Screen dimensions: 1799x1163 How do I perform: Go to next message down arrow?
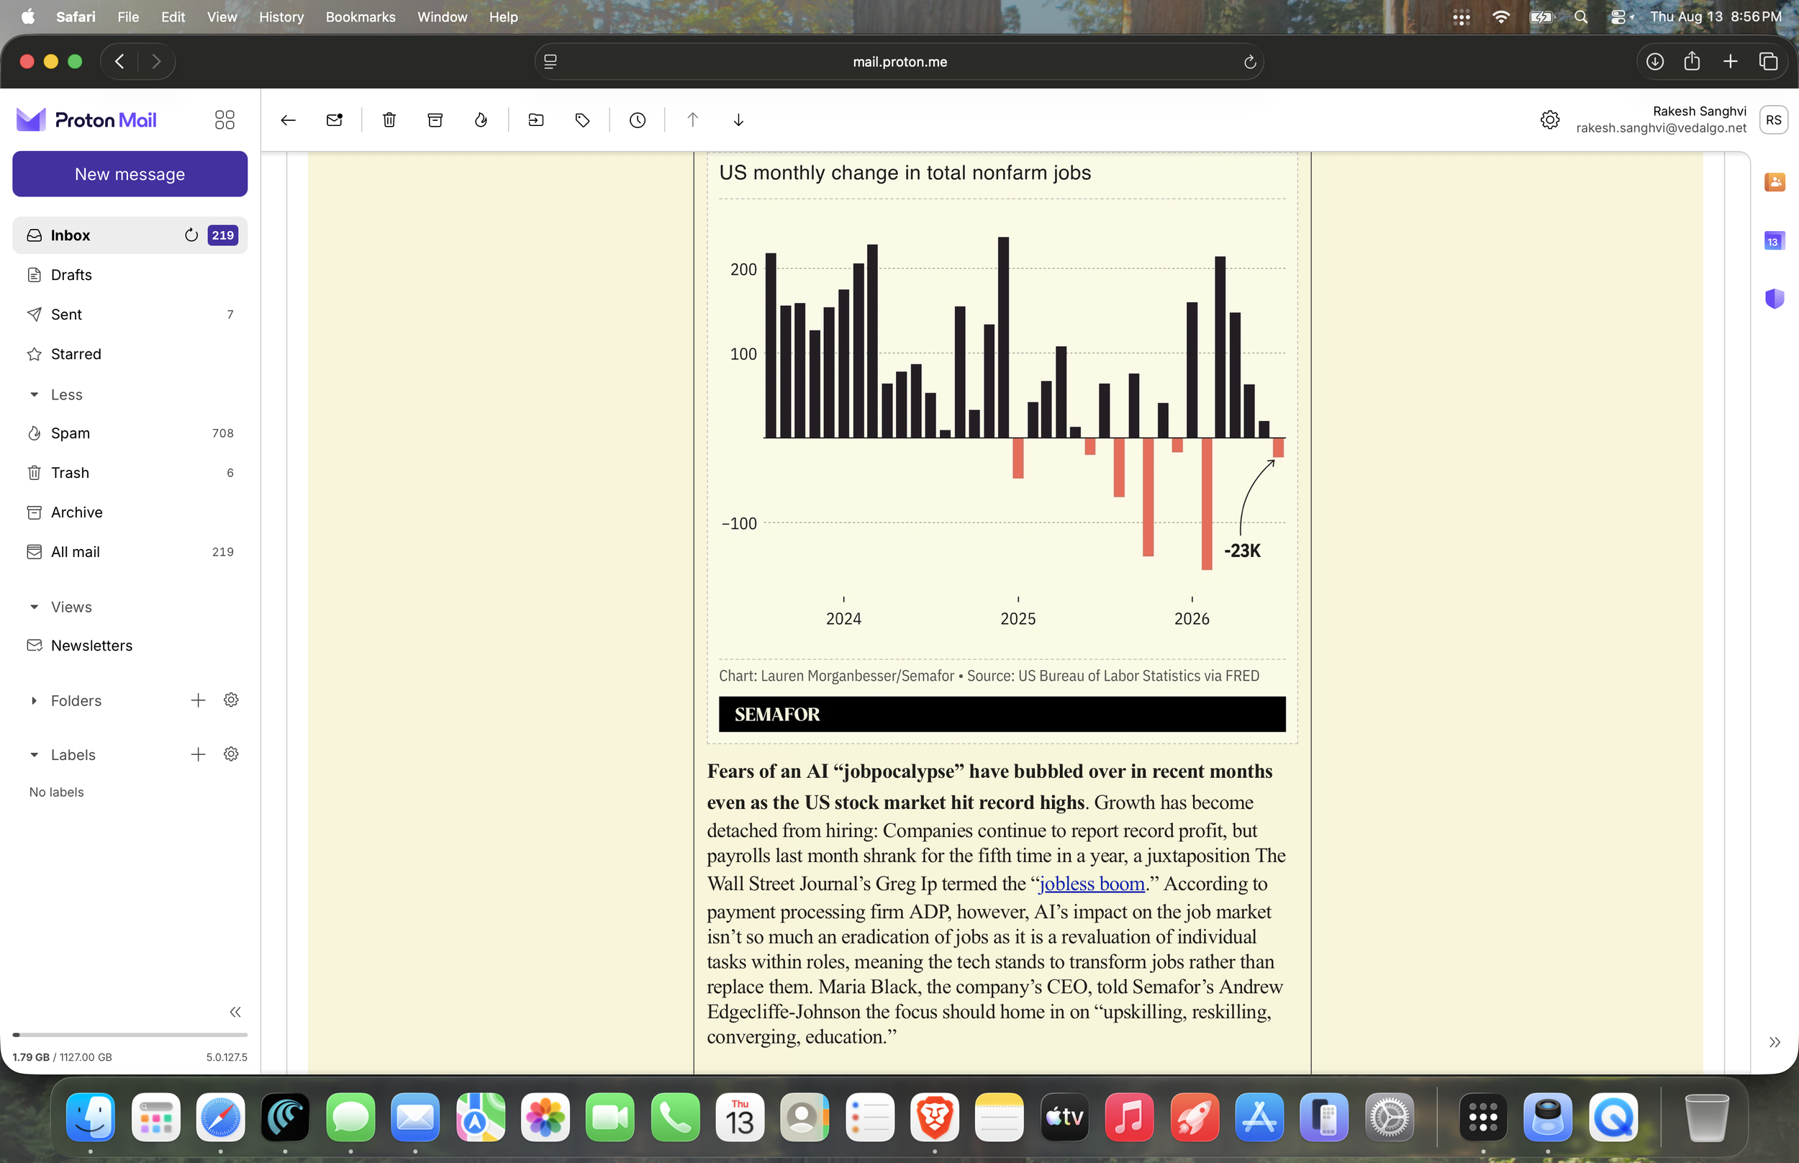(x=738, y=120)
